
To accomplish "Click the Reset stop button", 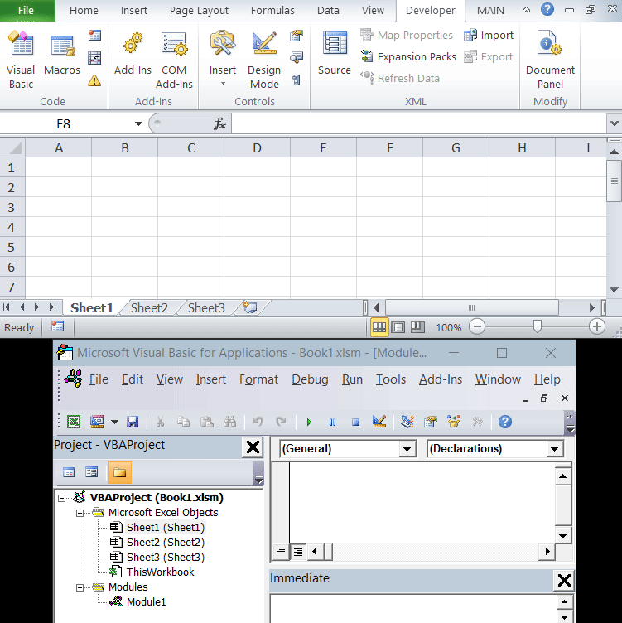I will (355, 422).
